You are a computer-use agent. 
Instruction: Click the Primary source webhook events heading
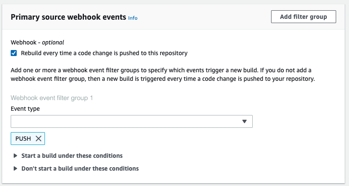(x=68, y=17)
